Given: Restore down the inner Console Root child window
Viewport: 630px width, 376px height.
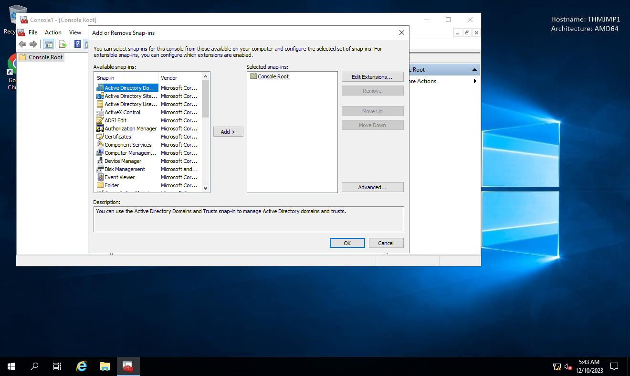Looking at the screenshot, I should coord(467,33).
